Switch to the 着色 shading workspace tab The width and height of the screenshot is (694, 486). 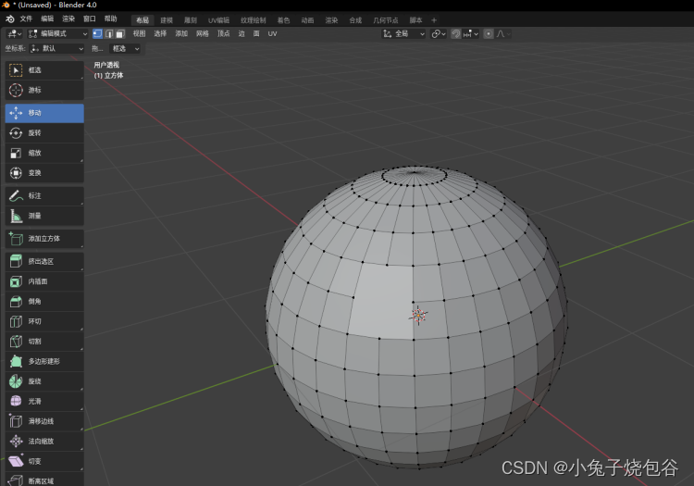pyautogui.click(x=283, y=20)
